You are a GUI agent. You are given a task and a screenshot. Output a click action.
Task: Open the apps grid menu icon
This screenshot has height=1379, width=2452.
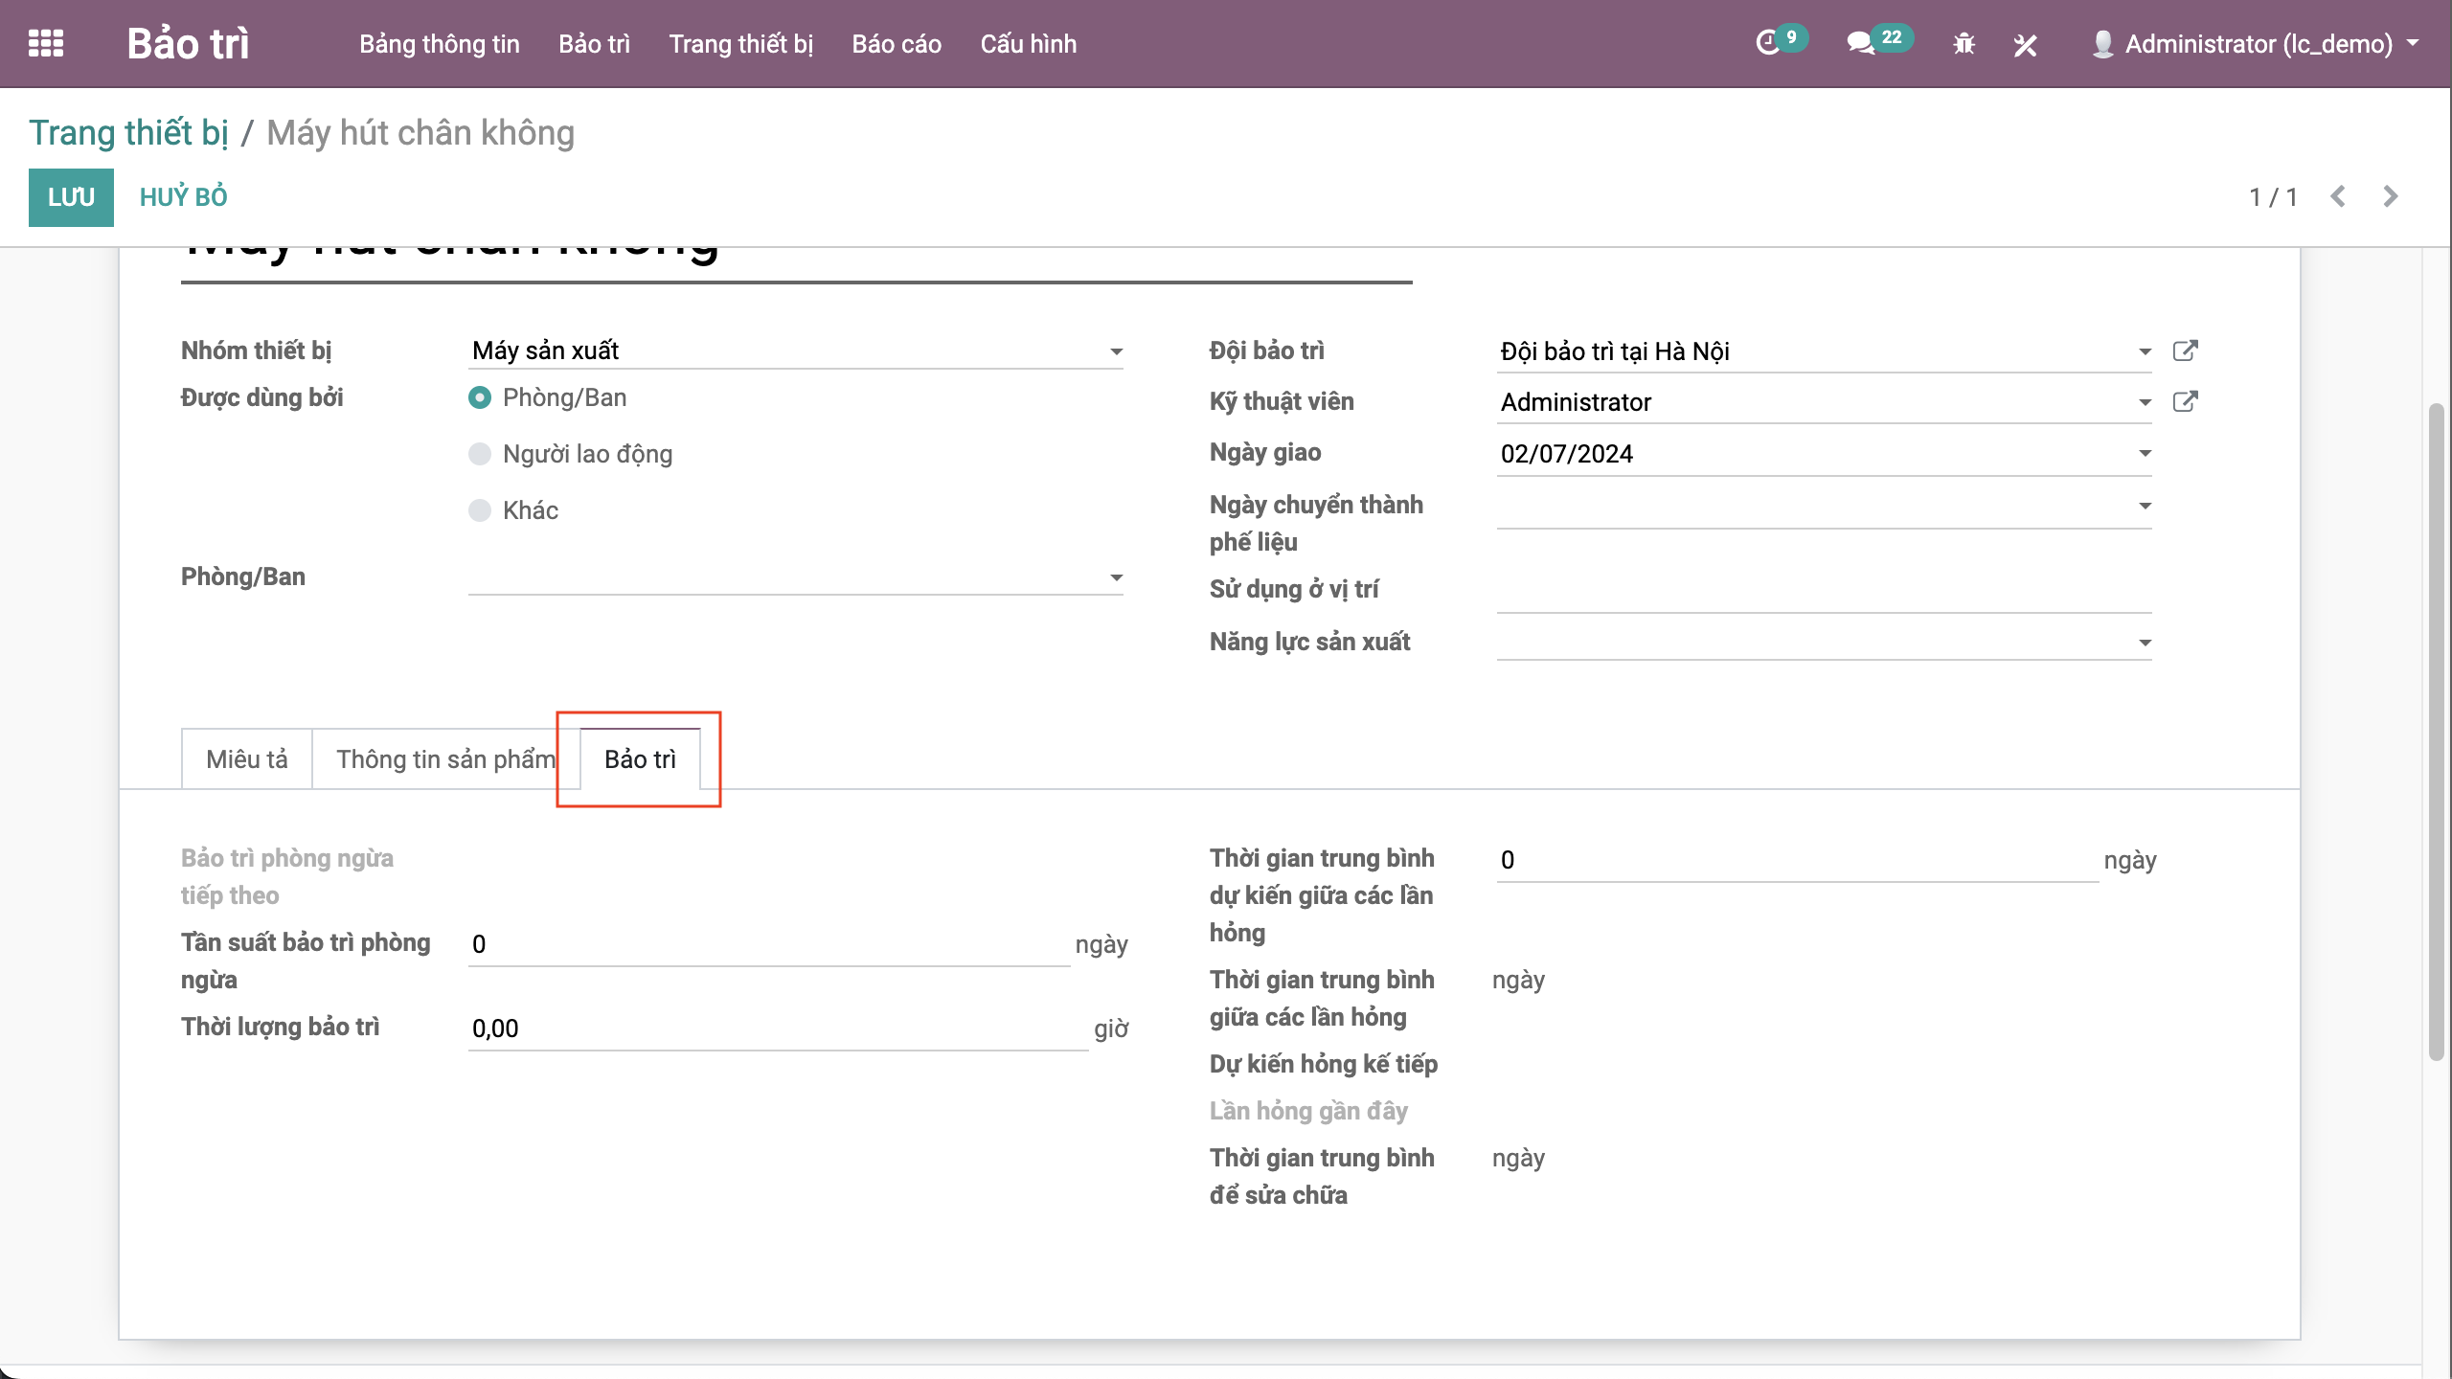click(x=46, y=44)
